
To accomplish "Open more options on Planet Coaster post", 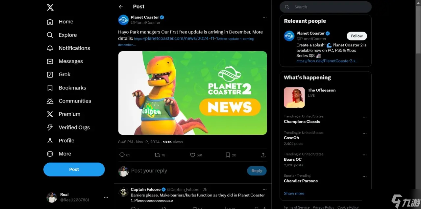I will point(264,17).
